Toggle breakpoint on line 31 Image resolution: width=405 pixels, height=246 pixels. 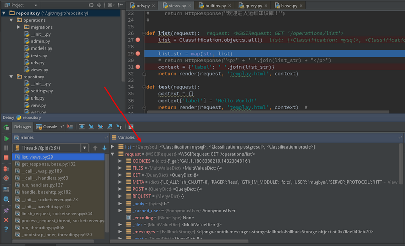(138, 67)
